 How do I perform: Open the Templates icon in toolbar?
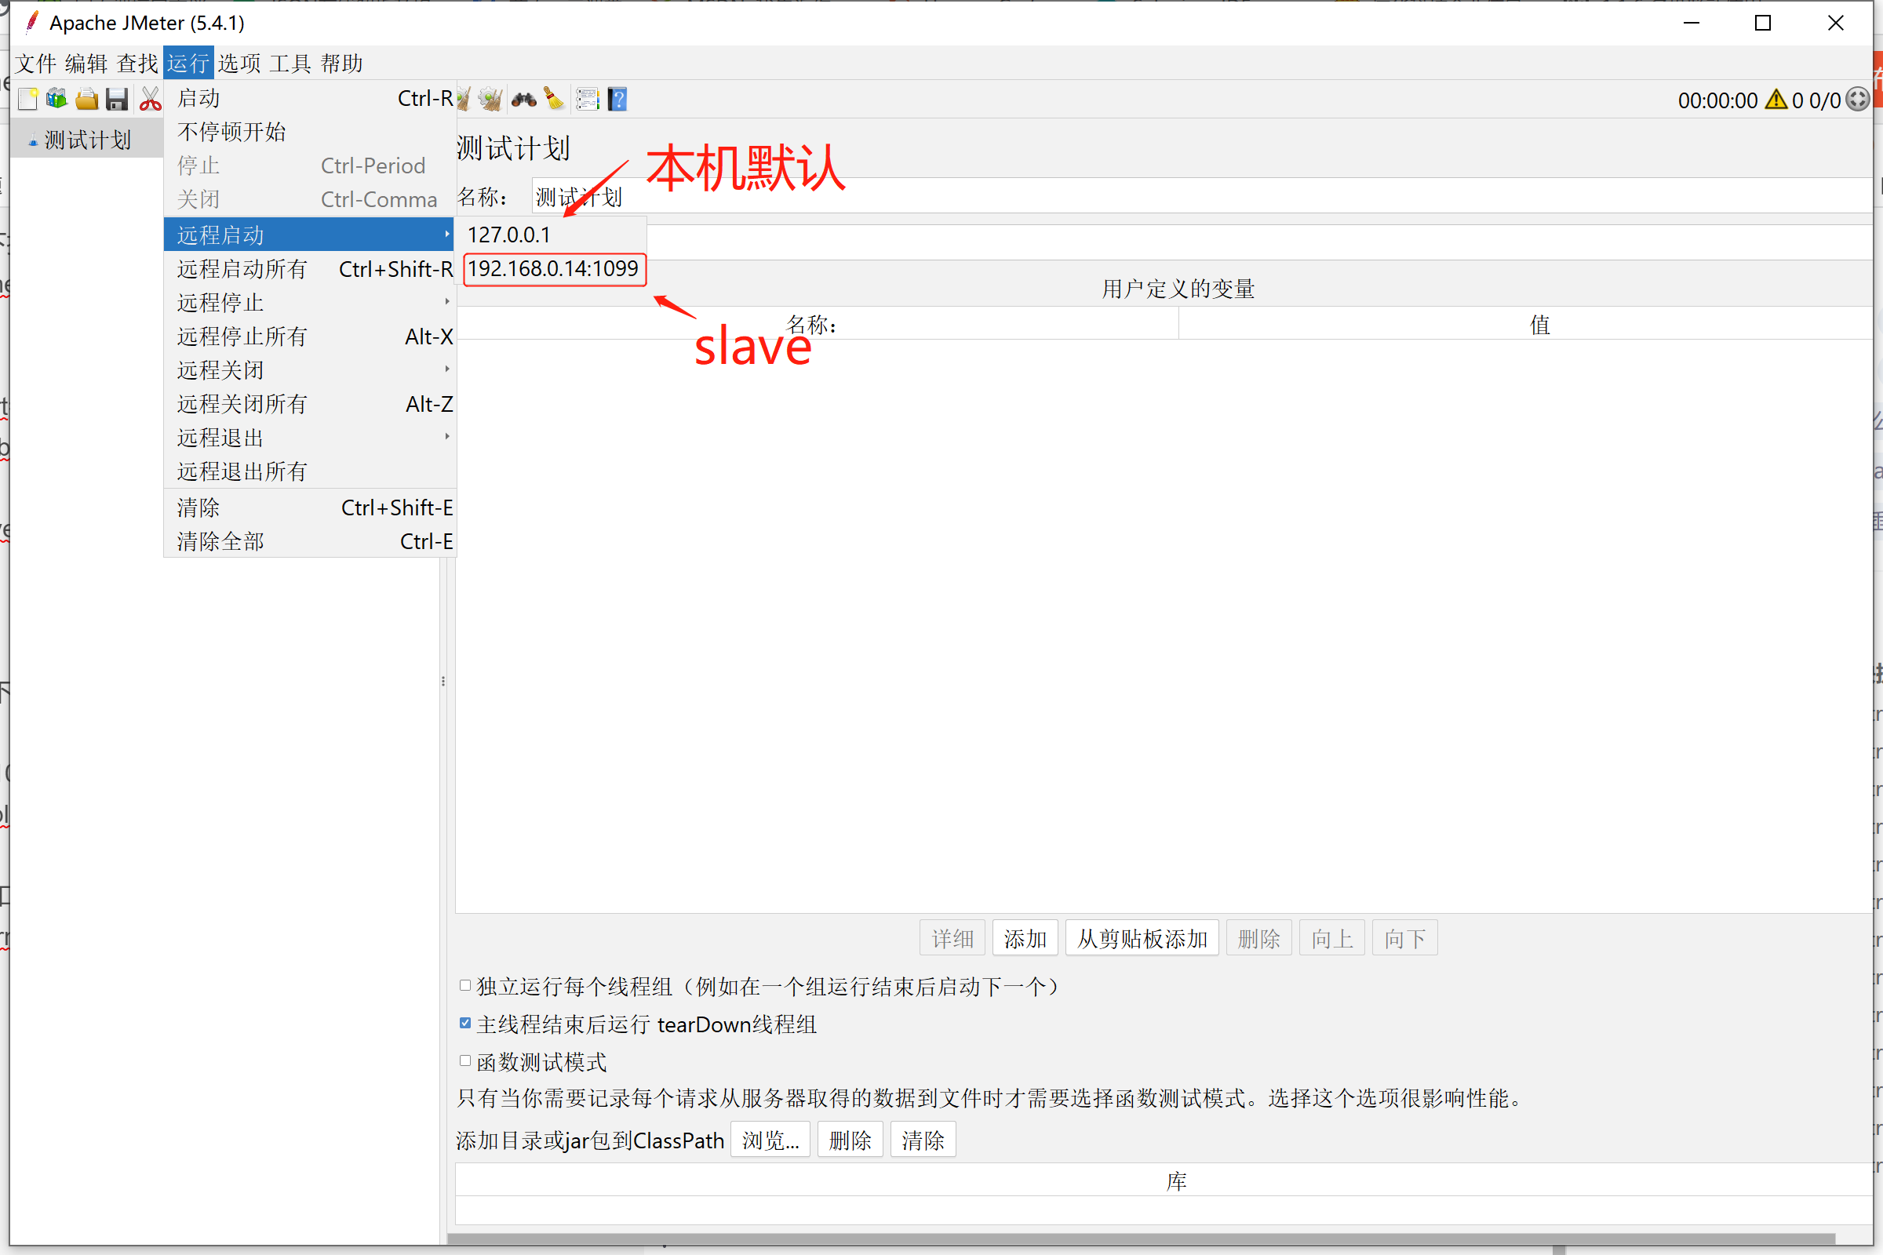point(56,100)
